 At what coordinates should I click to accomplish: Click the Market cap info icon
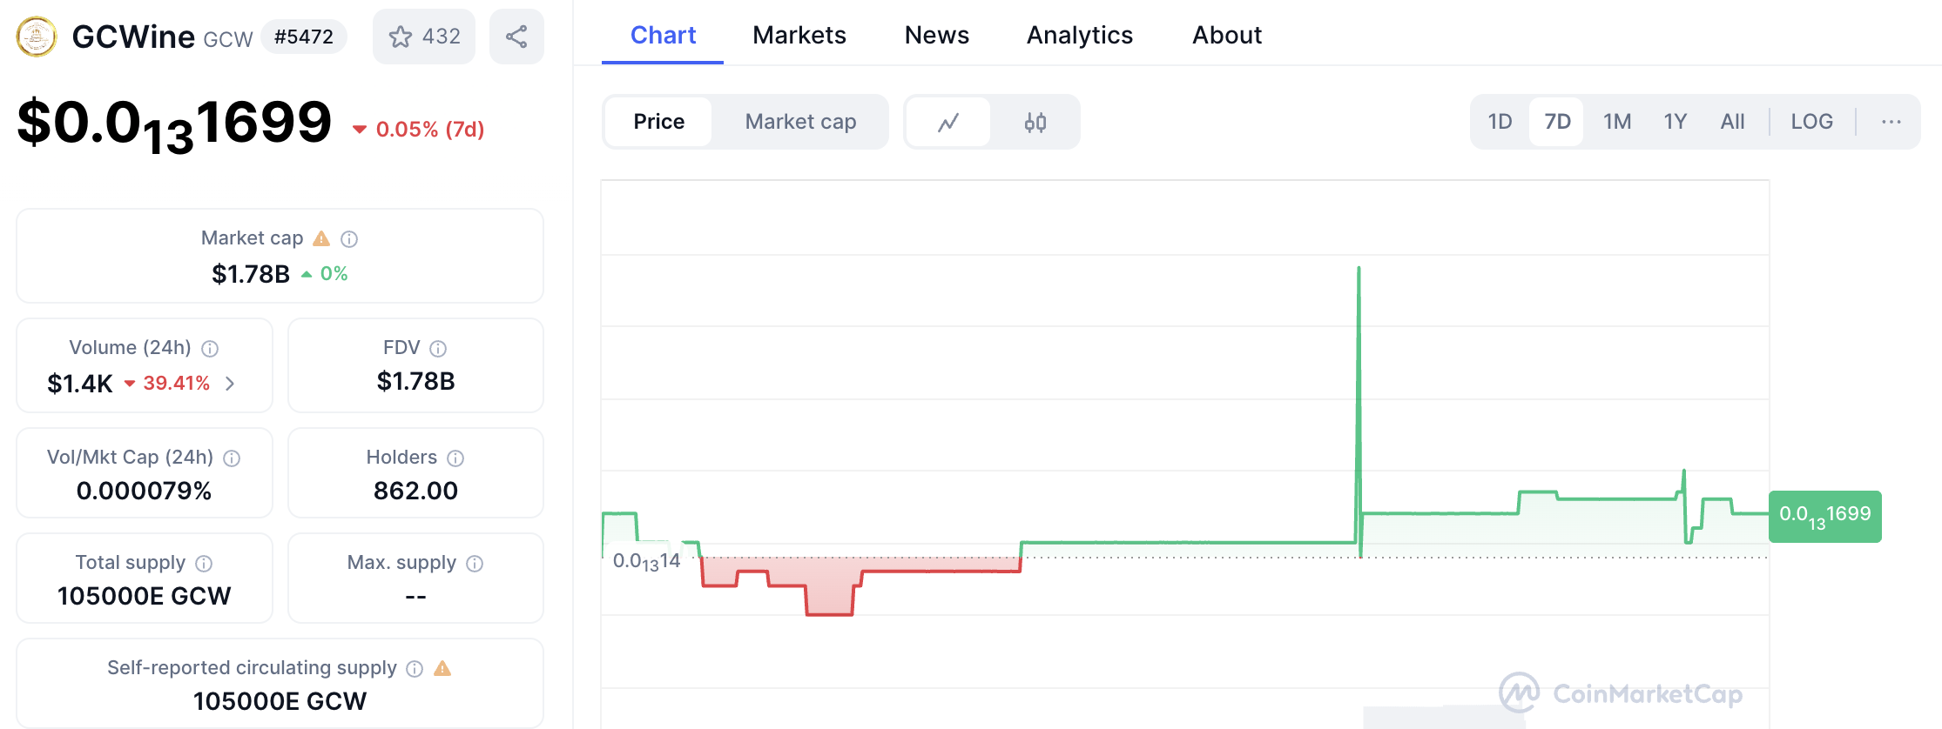[349, 238]
